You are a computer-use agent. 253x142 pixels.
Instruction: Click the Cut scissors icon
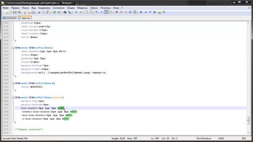tap(39, 12)
